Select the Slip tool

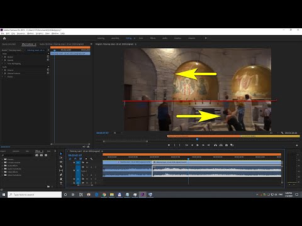[61, 171]
